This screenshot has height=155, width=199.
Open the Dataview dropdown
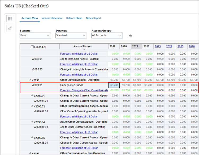click(x=71, y=35)
